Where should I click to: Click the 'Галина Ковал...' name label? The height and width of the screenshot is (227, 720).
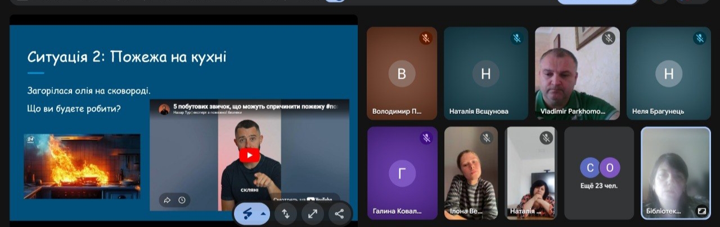click(397, 211)
